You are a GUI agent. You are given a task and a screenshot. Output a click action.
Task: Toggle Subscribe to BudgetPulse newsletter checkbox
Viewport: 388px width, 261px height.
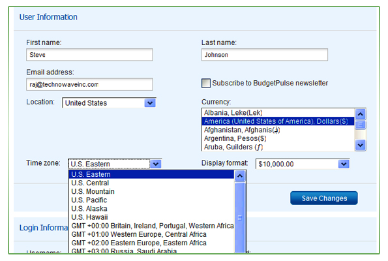point(205,84)
